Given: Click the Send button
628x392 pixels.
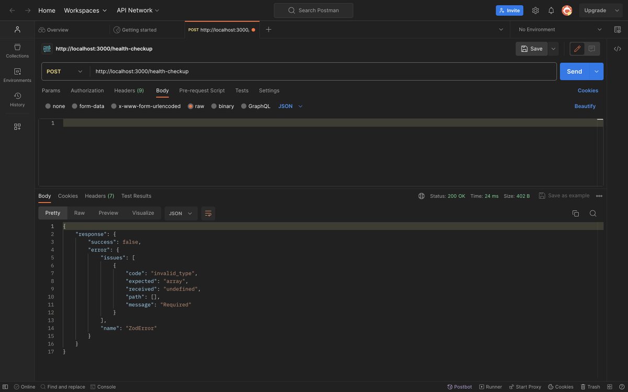Looking at the screenshot, I should coord(575,71).
